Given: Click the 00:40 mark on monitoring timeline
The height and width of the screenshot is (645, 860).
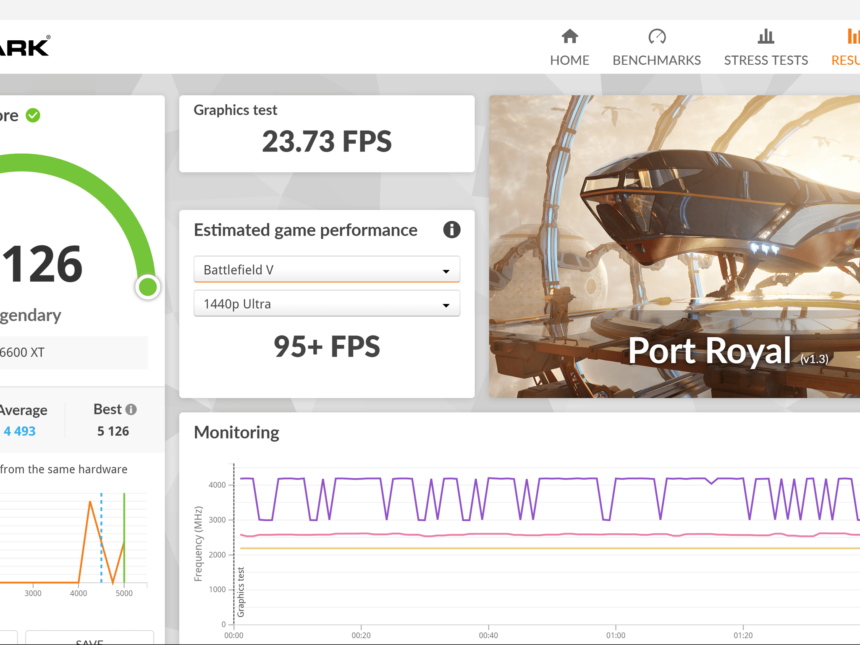Looking at the screenshot, I should point(488,635).
